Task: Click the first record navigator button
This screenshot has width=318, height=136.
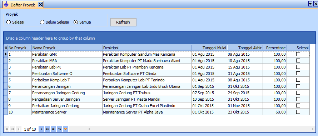Action: coord(6,129)
